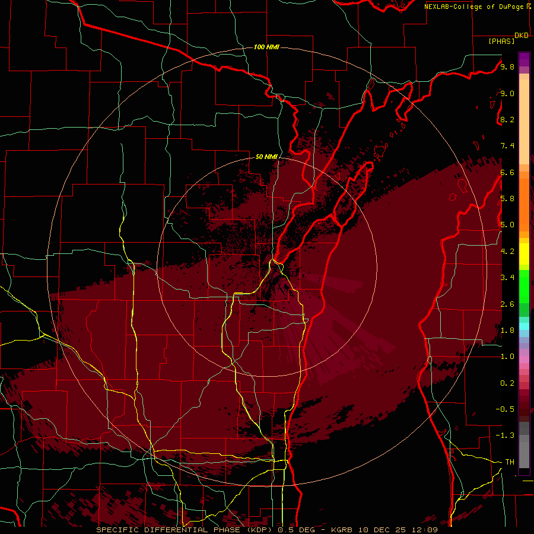Select the DKD product label

coord(522,36)
